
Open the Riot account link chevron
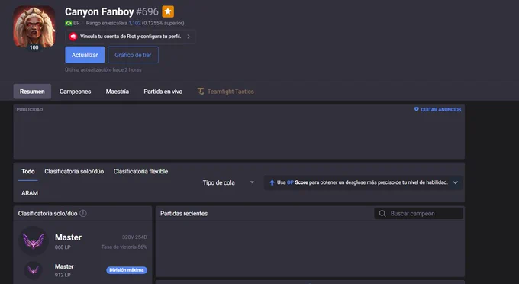[x=189, y=37]
